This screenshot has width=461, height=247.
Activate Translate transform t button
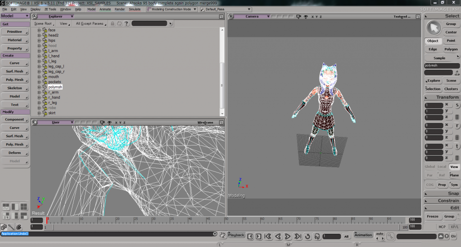457,146
